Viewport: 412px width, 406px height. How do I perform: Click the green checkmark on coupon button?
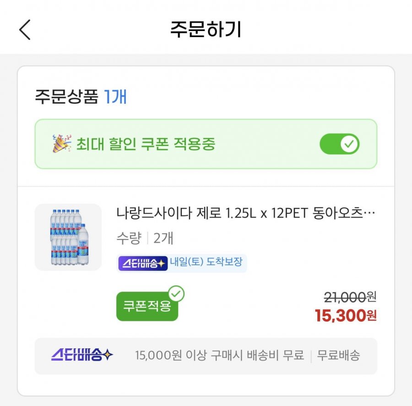tap(176, 294)
